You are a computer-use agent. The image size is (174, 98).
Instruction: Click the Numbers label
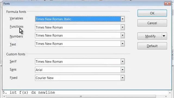tap(16, 36)
